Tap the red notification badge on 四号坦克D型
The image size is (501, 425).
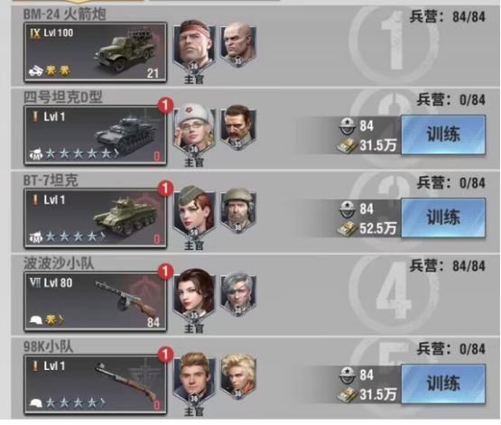tap(165, 106)
